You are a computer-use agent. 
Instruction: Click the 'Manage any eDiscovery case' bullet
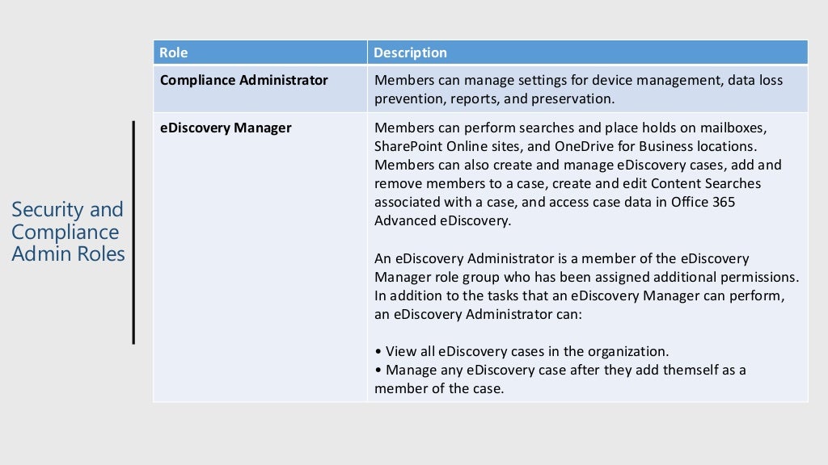[560, 379]
